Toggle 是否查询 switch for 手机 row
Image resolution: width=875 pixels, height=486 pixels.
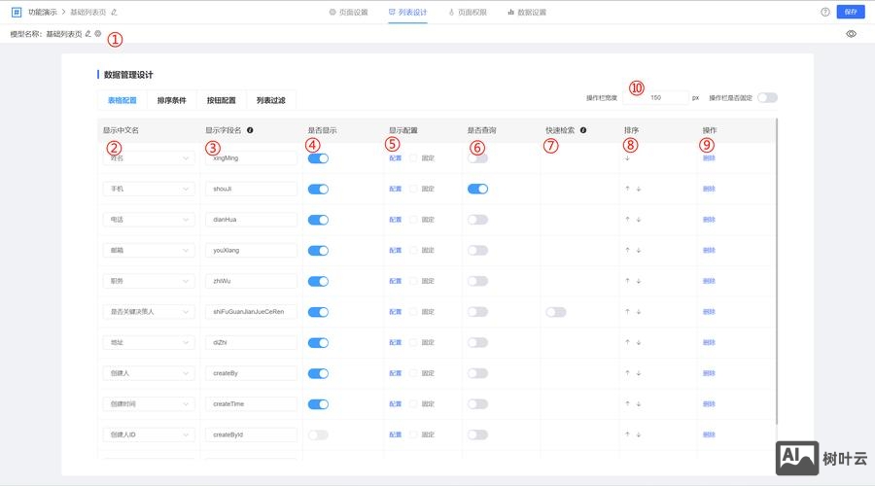(x=477, y=189)
